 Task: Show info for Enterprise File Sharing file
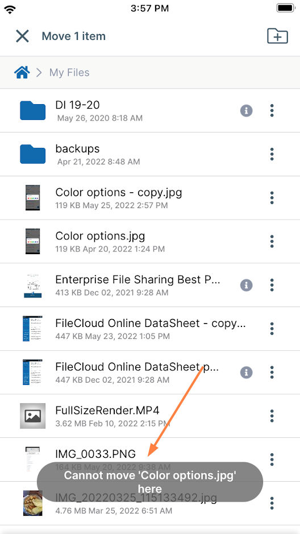[246, 285]
